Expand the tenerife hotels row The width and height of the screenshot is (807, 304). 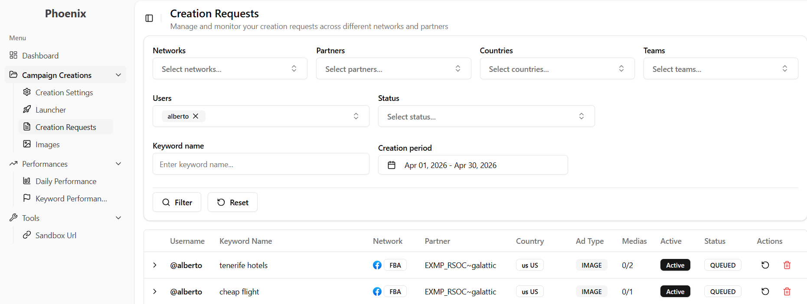click(x=155, y=265)
